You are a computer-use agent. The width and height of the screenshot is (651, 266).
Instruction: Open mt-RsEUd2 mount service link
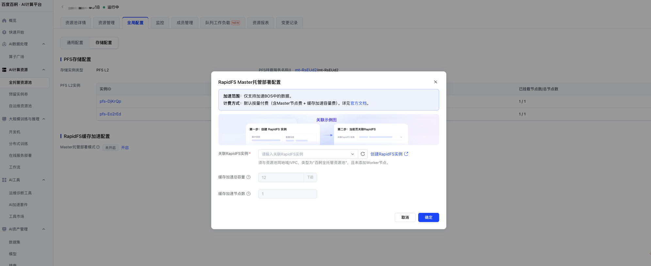[x=306, y=70]
